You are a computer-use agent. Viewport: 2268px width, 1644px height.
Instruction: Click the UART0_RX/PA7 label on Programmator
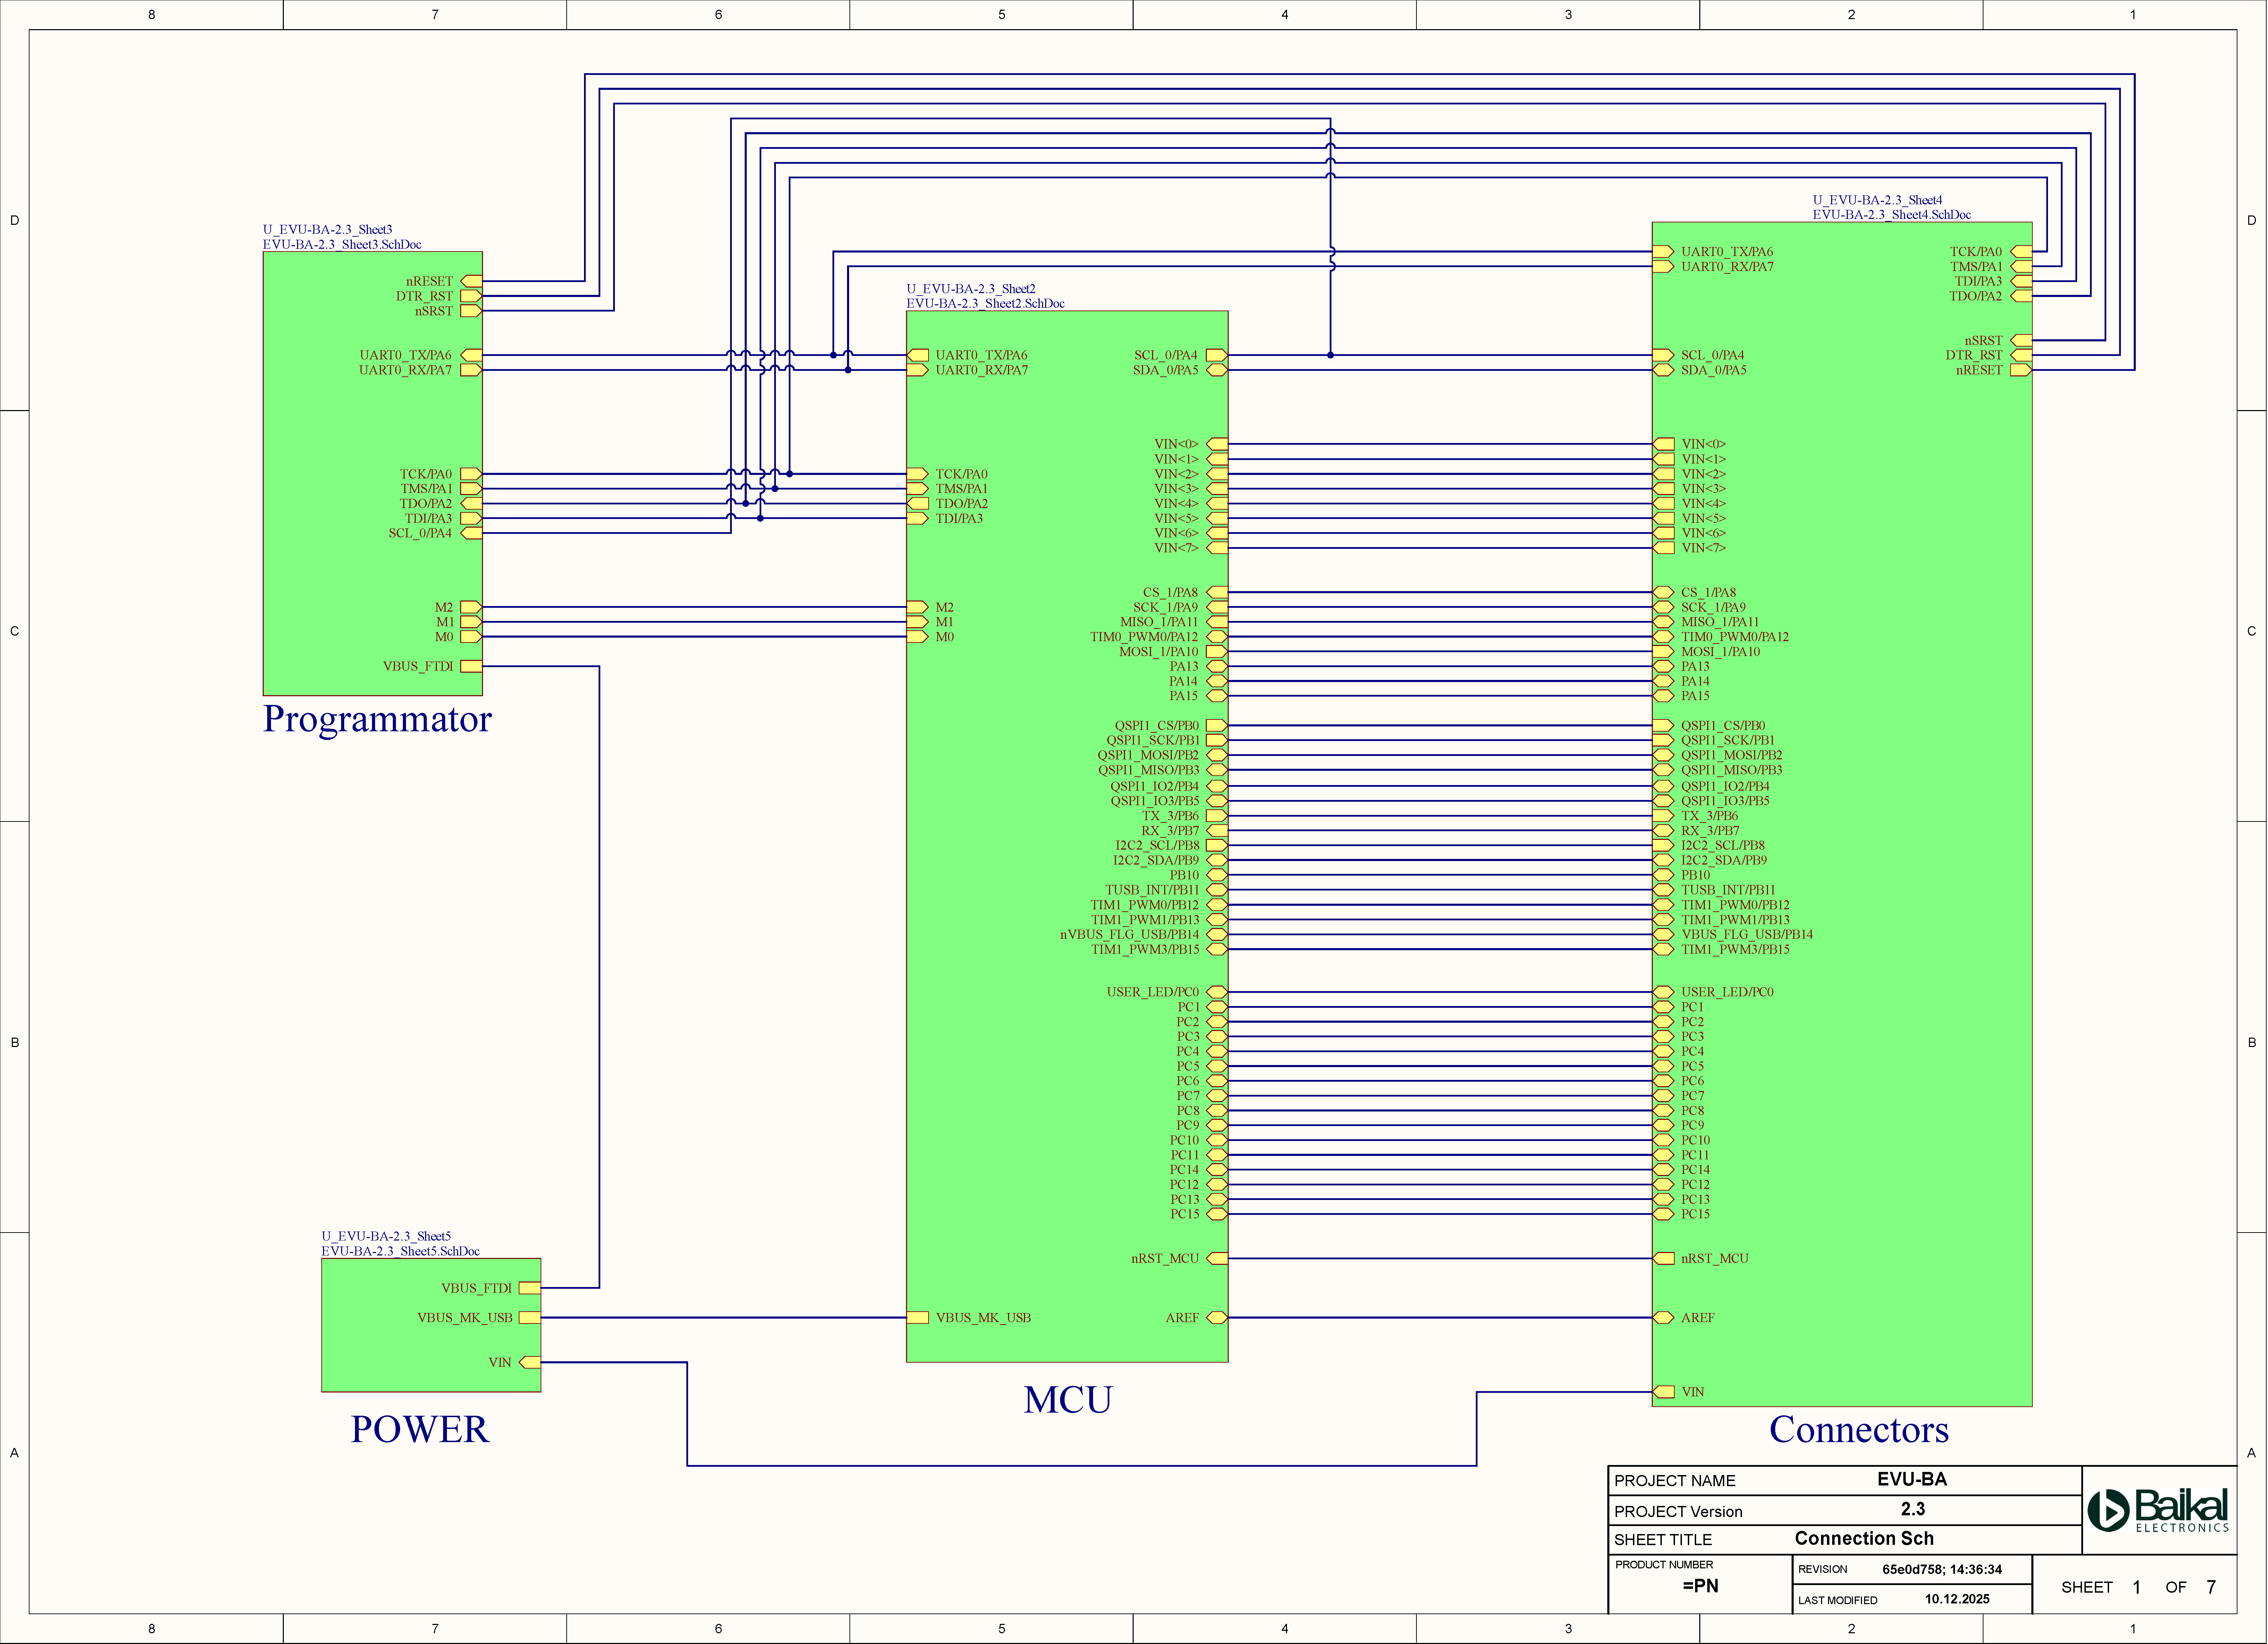(406, 370)
